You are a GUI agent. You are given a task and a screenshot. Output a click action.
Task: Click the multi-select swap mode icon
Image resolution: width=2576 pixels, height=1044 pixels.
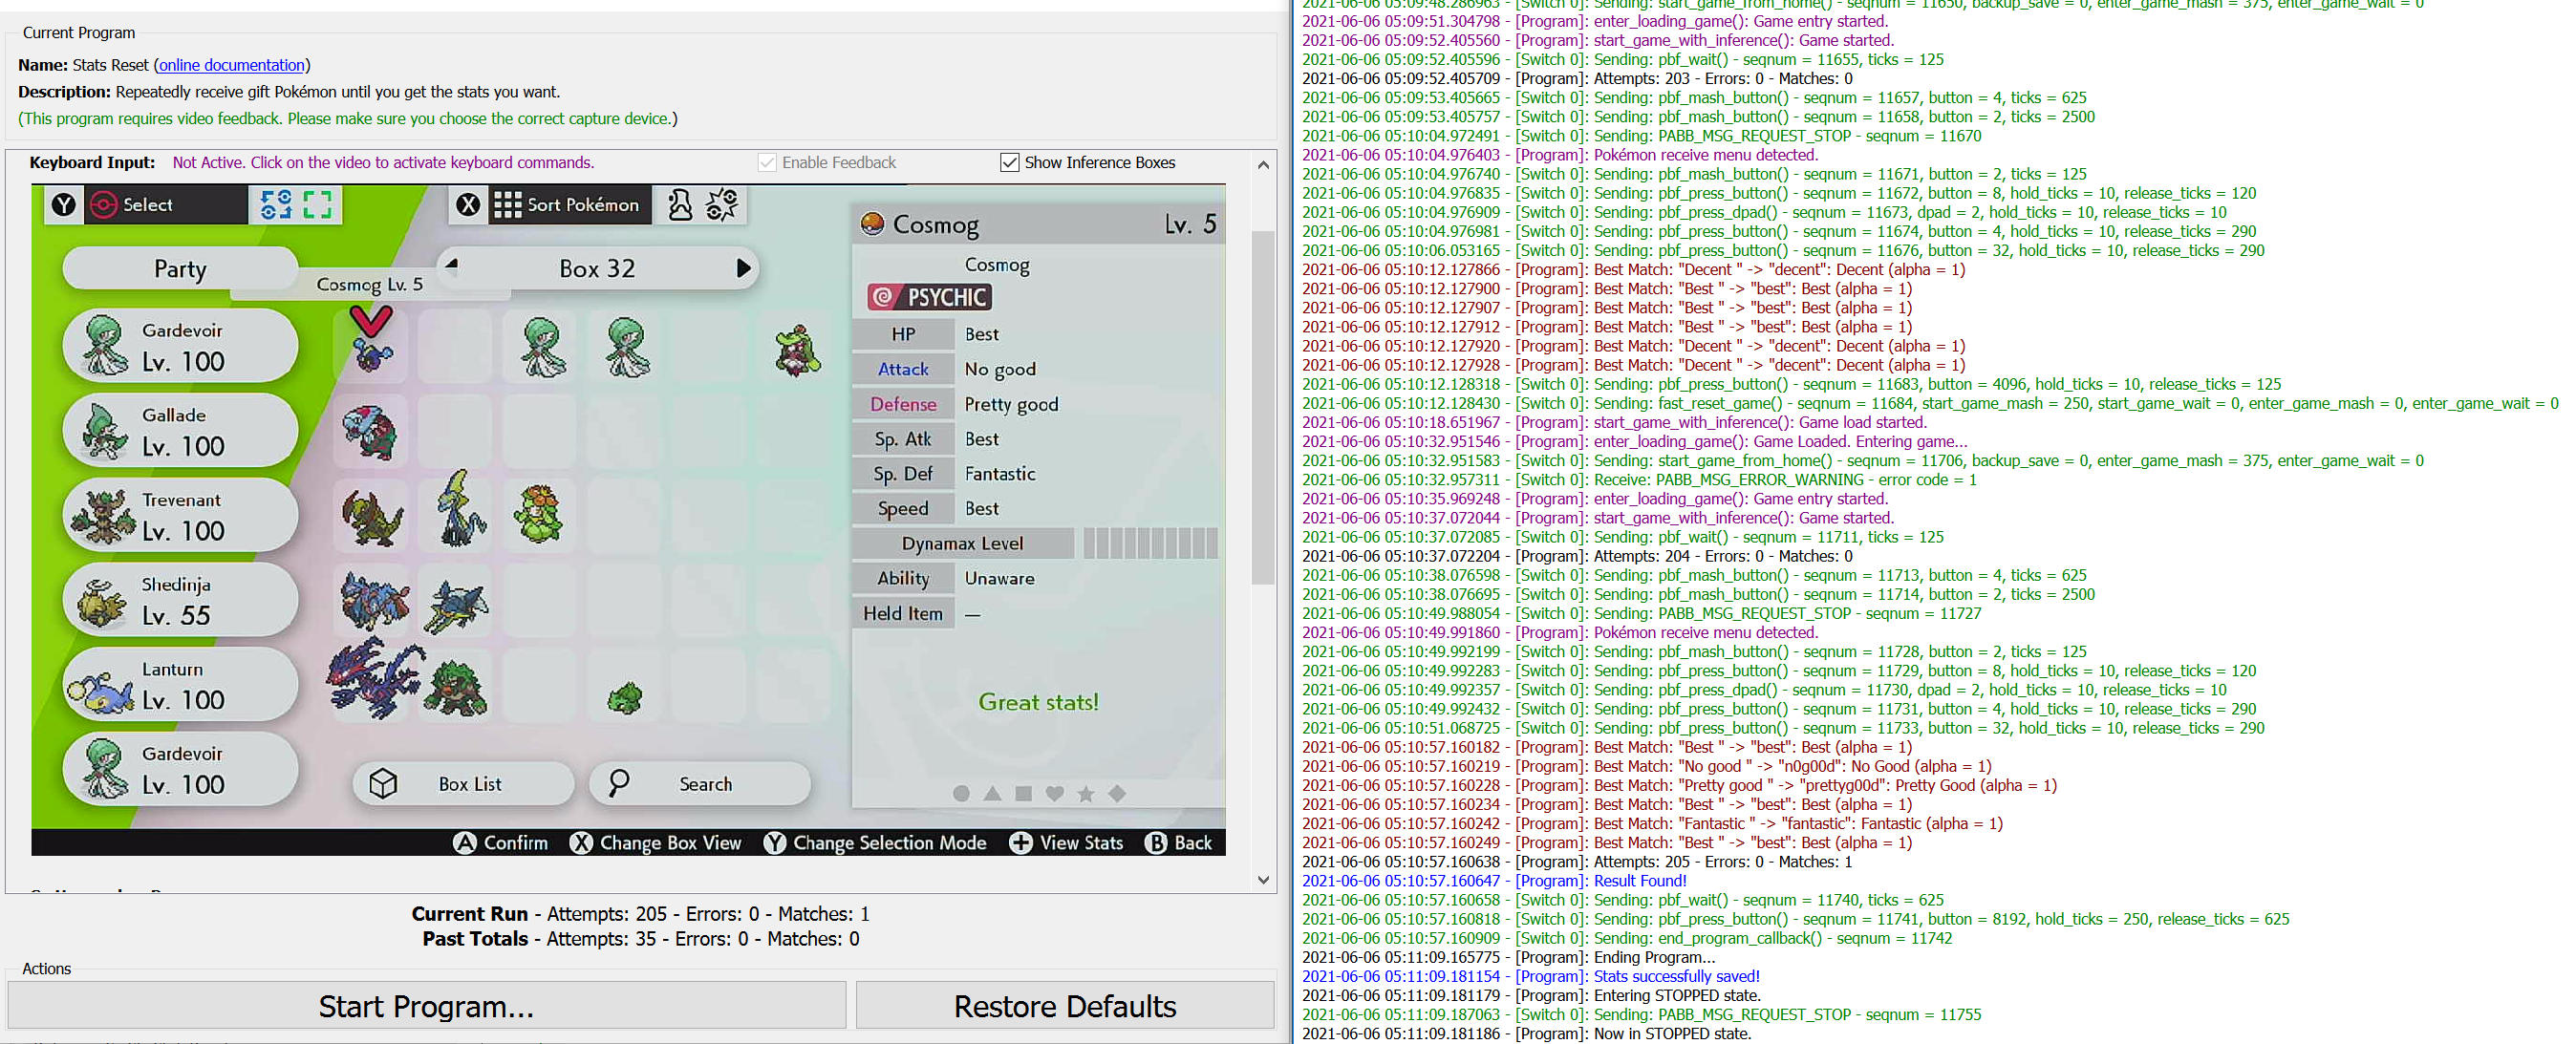276,205
